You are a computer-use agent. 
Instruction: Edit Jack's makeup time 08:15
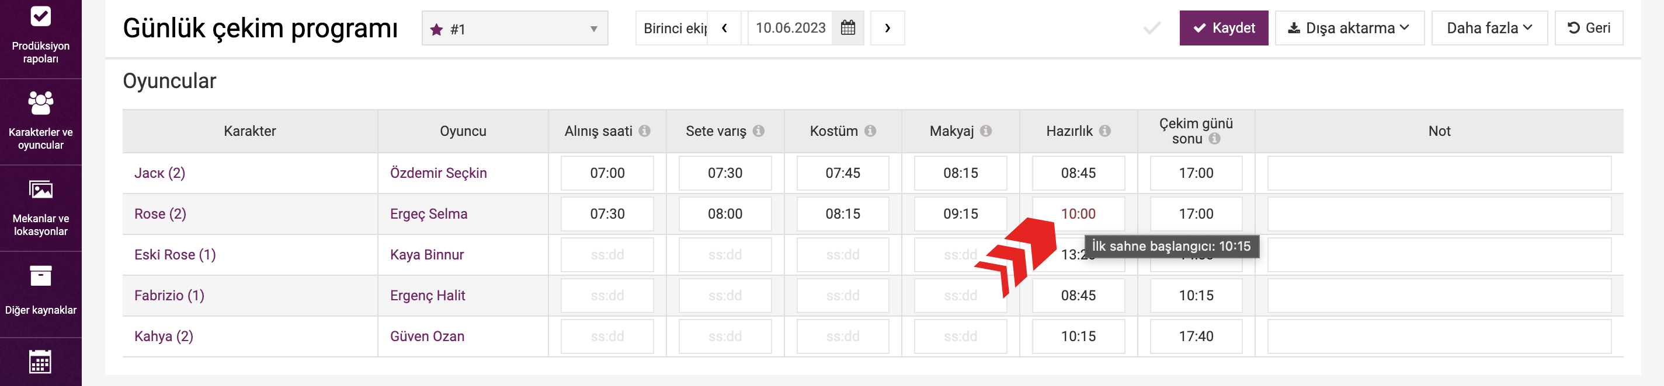tap(961, 173)
